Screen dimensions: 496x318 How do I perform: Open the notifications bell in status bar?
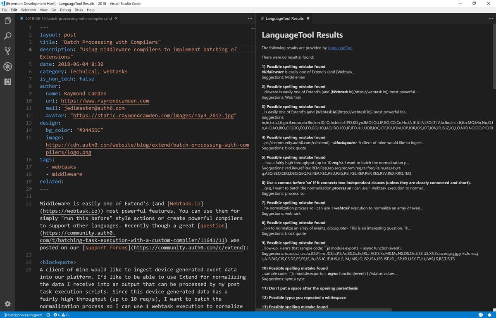coord(490,315)
